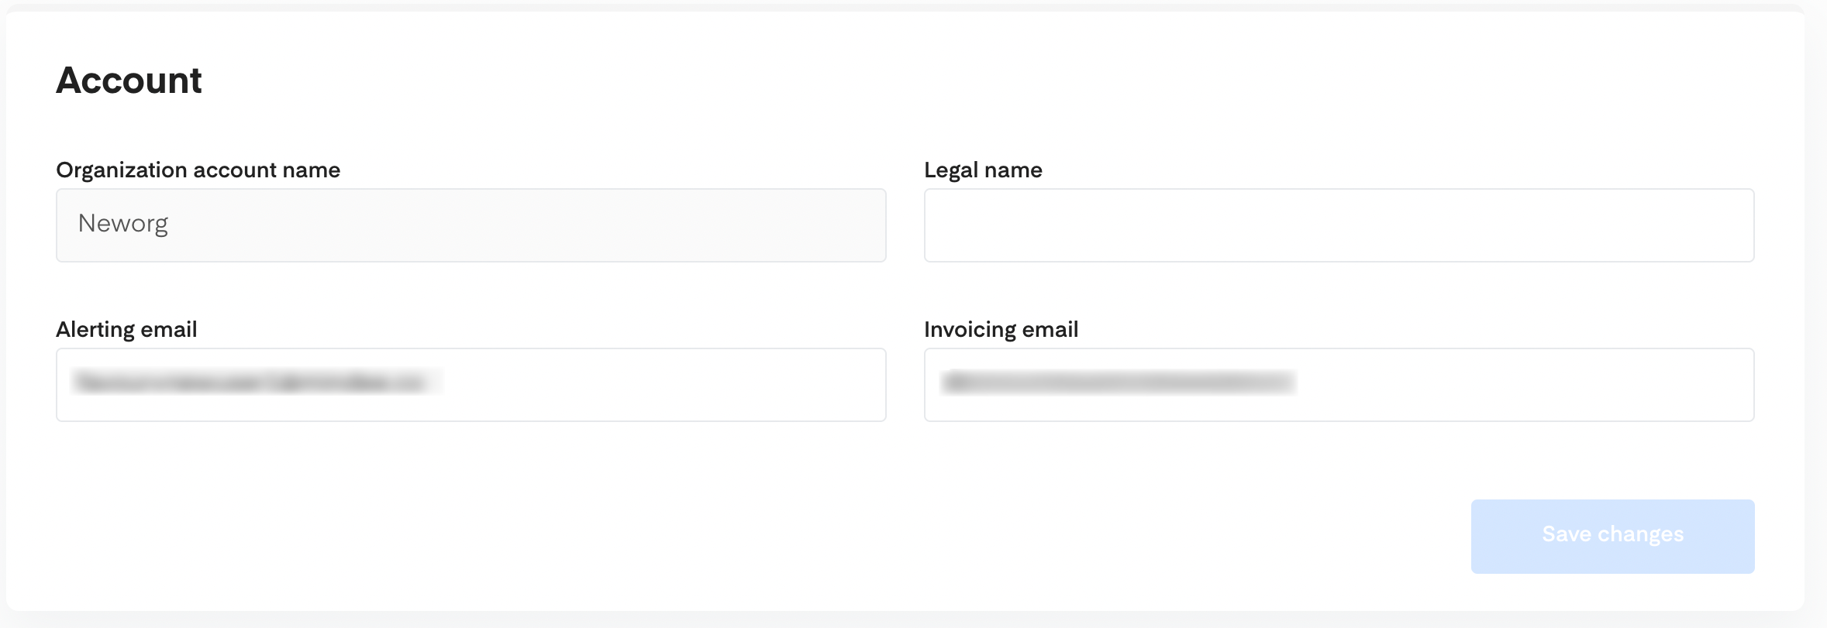1827x628 pixels.
Task: Click the word "Invoicing" in the label
Action: pos(970,330)
